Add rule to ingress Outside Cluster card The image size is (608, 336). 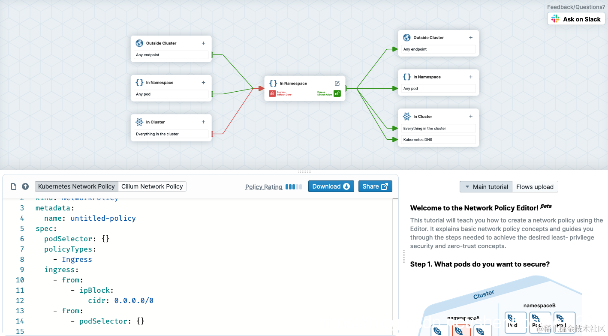click(x=203, y=43)
